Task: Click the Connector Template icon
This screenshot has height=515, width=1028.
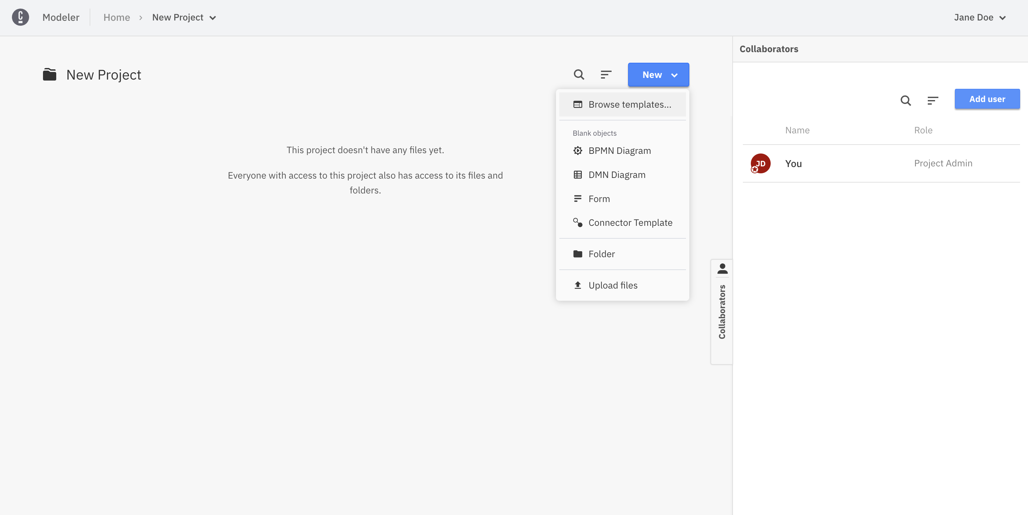Action: (578, 222)
